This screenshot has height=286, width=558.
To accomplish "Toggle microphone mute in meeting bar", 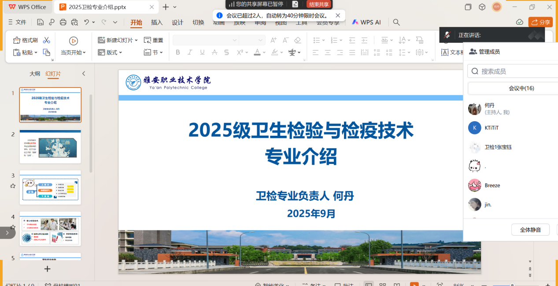I will [447, 35].
